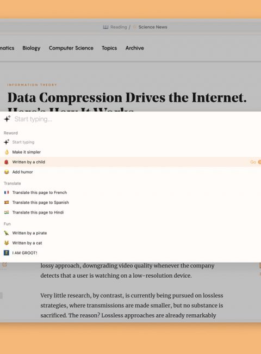This screenshot has height=354, width=261.
Task: Hit the Go button on highlighted row
Action: point(255,162)
